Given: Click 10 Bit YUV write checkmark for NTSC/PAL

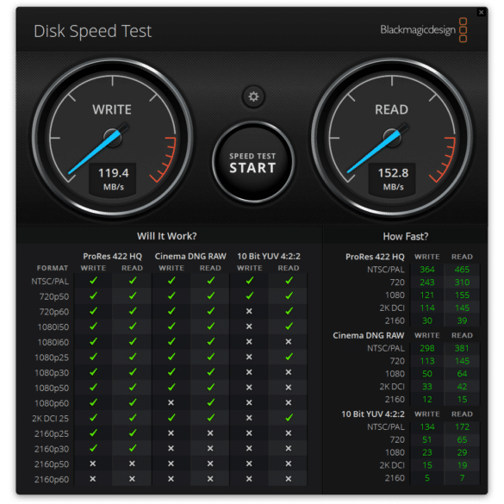Looking at the screenshot, I should (250, 281).
